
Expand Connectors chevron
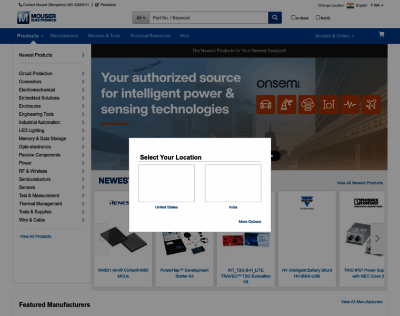click(83, 82)
